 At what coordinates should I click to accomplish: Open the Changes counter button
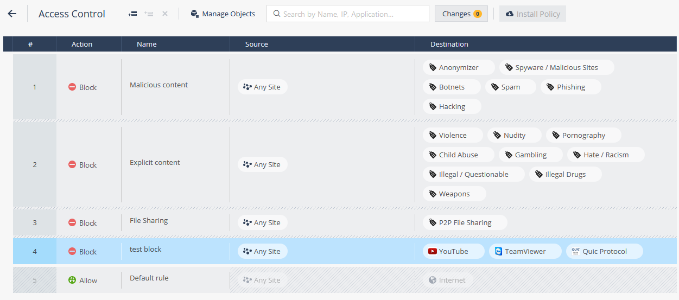click(x=461, y=14)
